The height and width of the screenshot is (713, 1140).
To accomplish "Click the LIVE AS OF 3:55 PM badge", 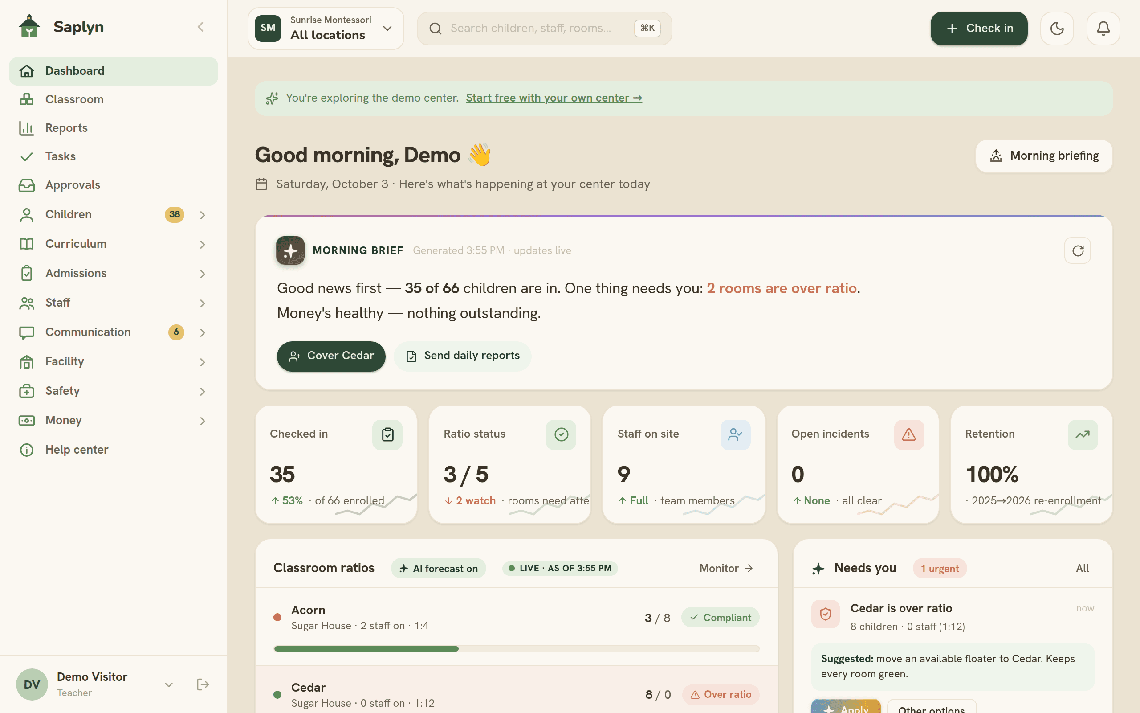I will (560, 568).
